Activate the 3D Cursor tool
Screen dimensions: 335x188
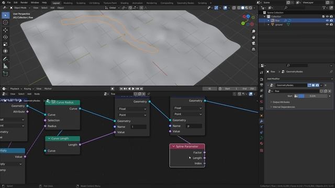5,22
